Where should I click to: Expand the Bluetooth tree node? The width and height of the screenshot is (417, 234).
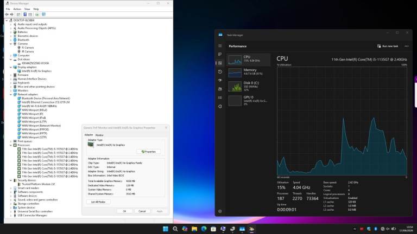[11, 40]
